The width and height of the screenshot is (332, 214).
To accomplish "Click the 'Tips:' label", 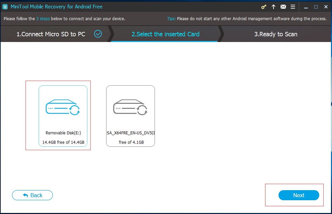I will 171,18.
